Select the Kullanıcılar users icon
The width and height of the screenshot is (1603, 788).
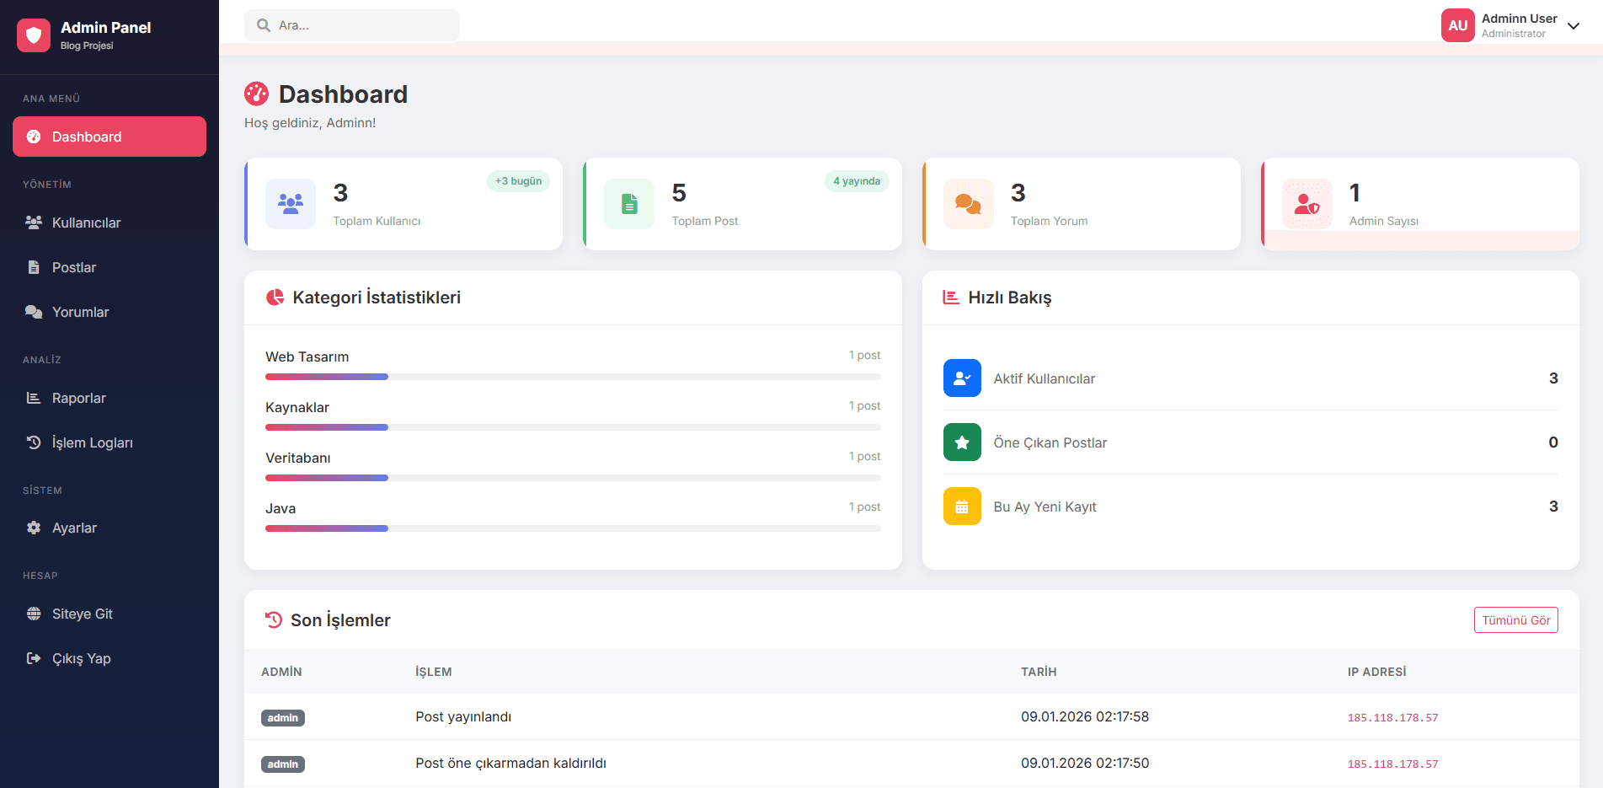click(34, 222)
